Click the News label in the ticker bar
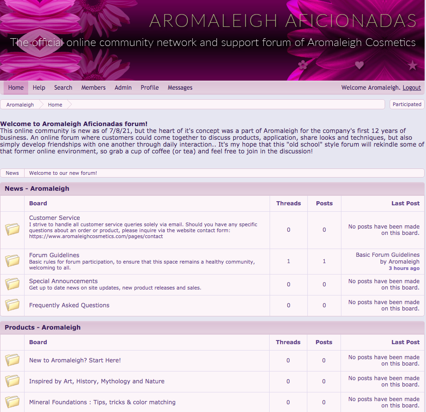Image resolution: width=426 pixels, height=412 pixels. click(12, 173)
